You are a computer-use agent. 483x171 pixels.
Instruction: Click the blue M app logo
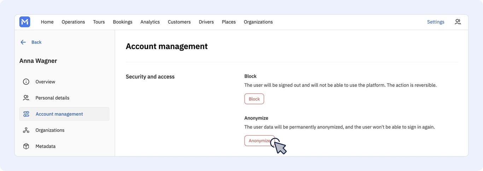click(25, 22)
